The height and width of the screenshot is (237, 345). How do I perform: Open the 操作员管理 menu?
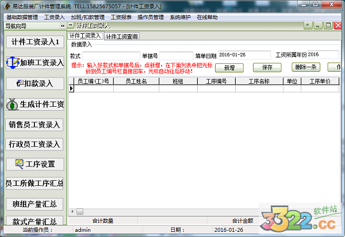click(x=151, y=17)
